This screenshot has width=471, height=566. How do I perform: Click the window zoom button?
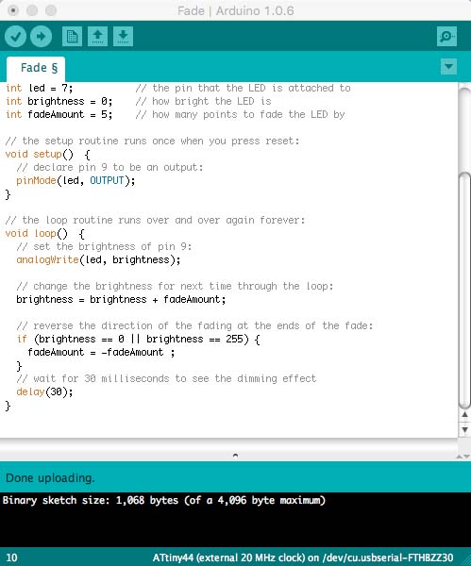coord(51,10)
